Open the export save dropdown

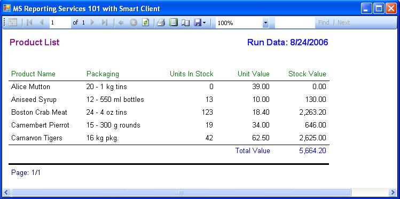[200, 23]
